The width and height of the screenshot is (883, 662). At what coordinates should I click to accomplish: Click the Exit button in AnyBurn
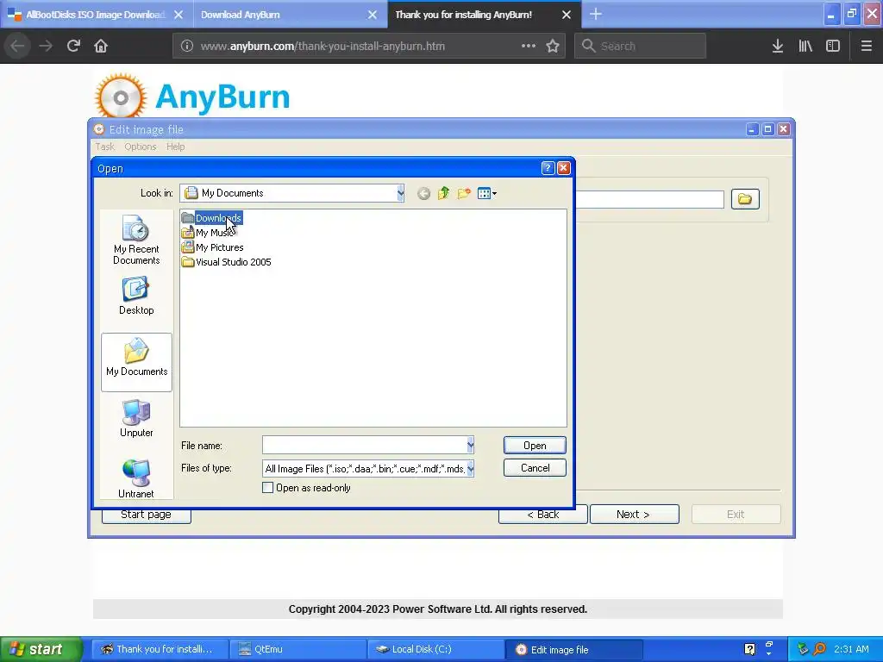736,515
